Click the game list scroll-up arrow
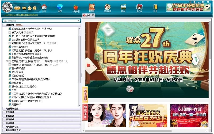The image size is (214, 134). coord(79,29)
